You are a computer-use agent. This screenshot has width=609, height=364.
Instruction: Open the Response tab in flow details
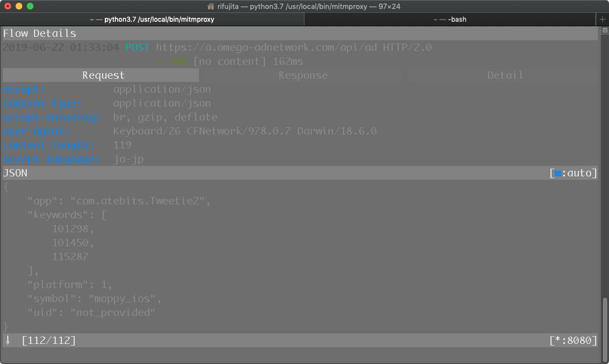coord(303,75)
